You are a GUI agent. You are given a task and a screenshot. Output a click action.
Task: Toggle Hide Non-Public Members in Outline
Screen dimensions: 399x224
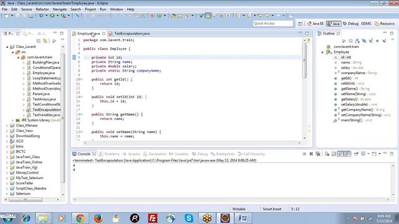point(377,41)
